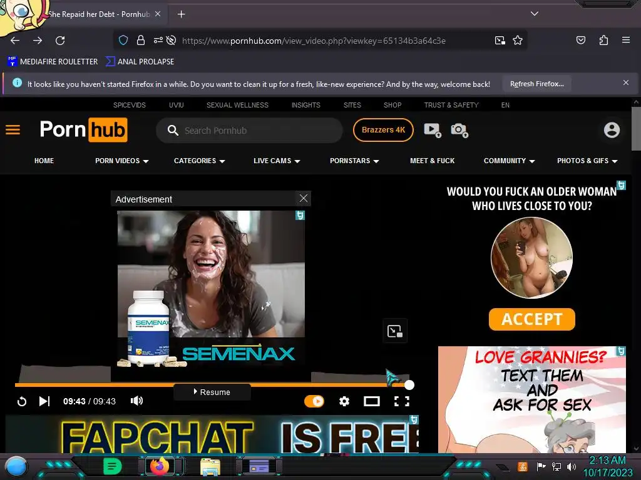641x480 pixels.
Task: Open File Explorer from the taskbar
Action: pos(210,467)
